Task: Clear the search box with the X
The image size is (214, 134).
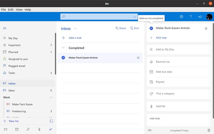Action: (135, 17)
